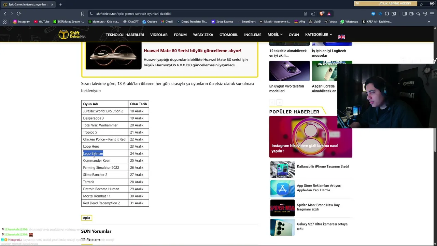
Task: Click the share page icon
Action: coord(313,14)
